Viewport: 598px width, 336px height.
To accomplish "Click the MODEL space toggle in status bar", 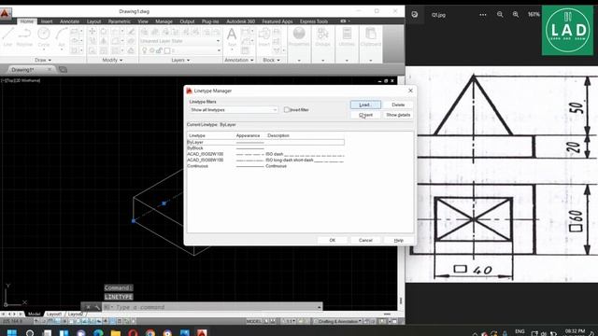I will pyautogui.click(x=253, y=321).
